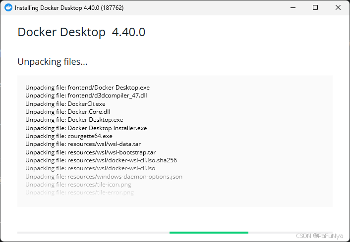This screenshot has width=350, height=242.
Task: Select the 'frontend/Docker Desktop.exe' log line
Action: tap(87, 88)
